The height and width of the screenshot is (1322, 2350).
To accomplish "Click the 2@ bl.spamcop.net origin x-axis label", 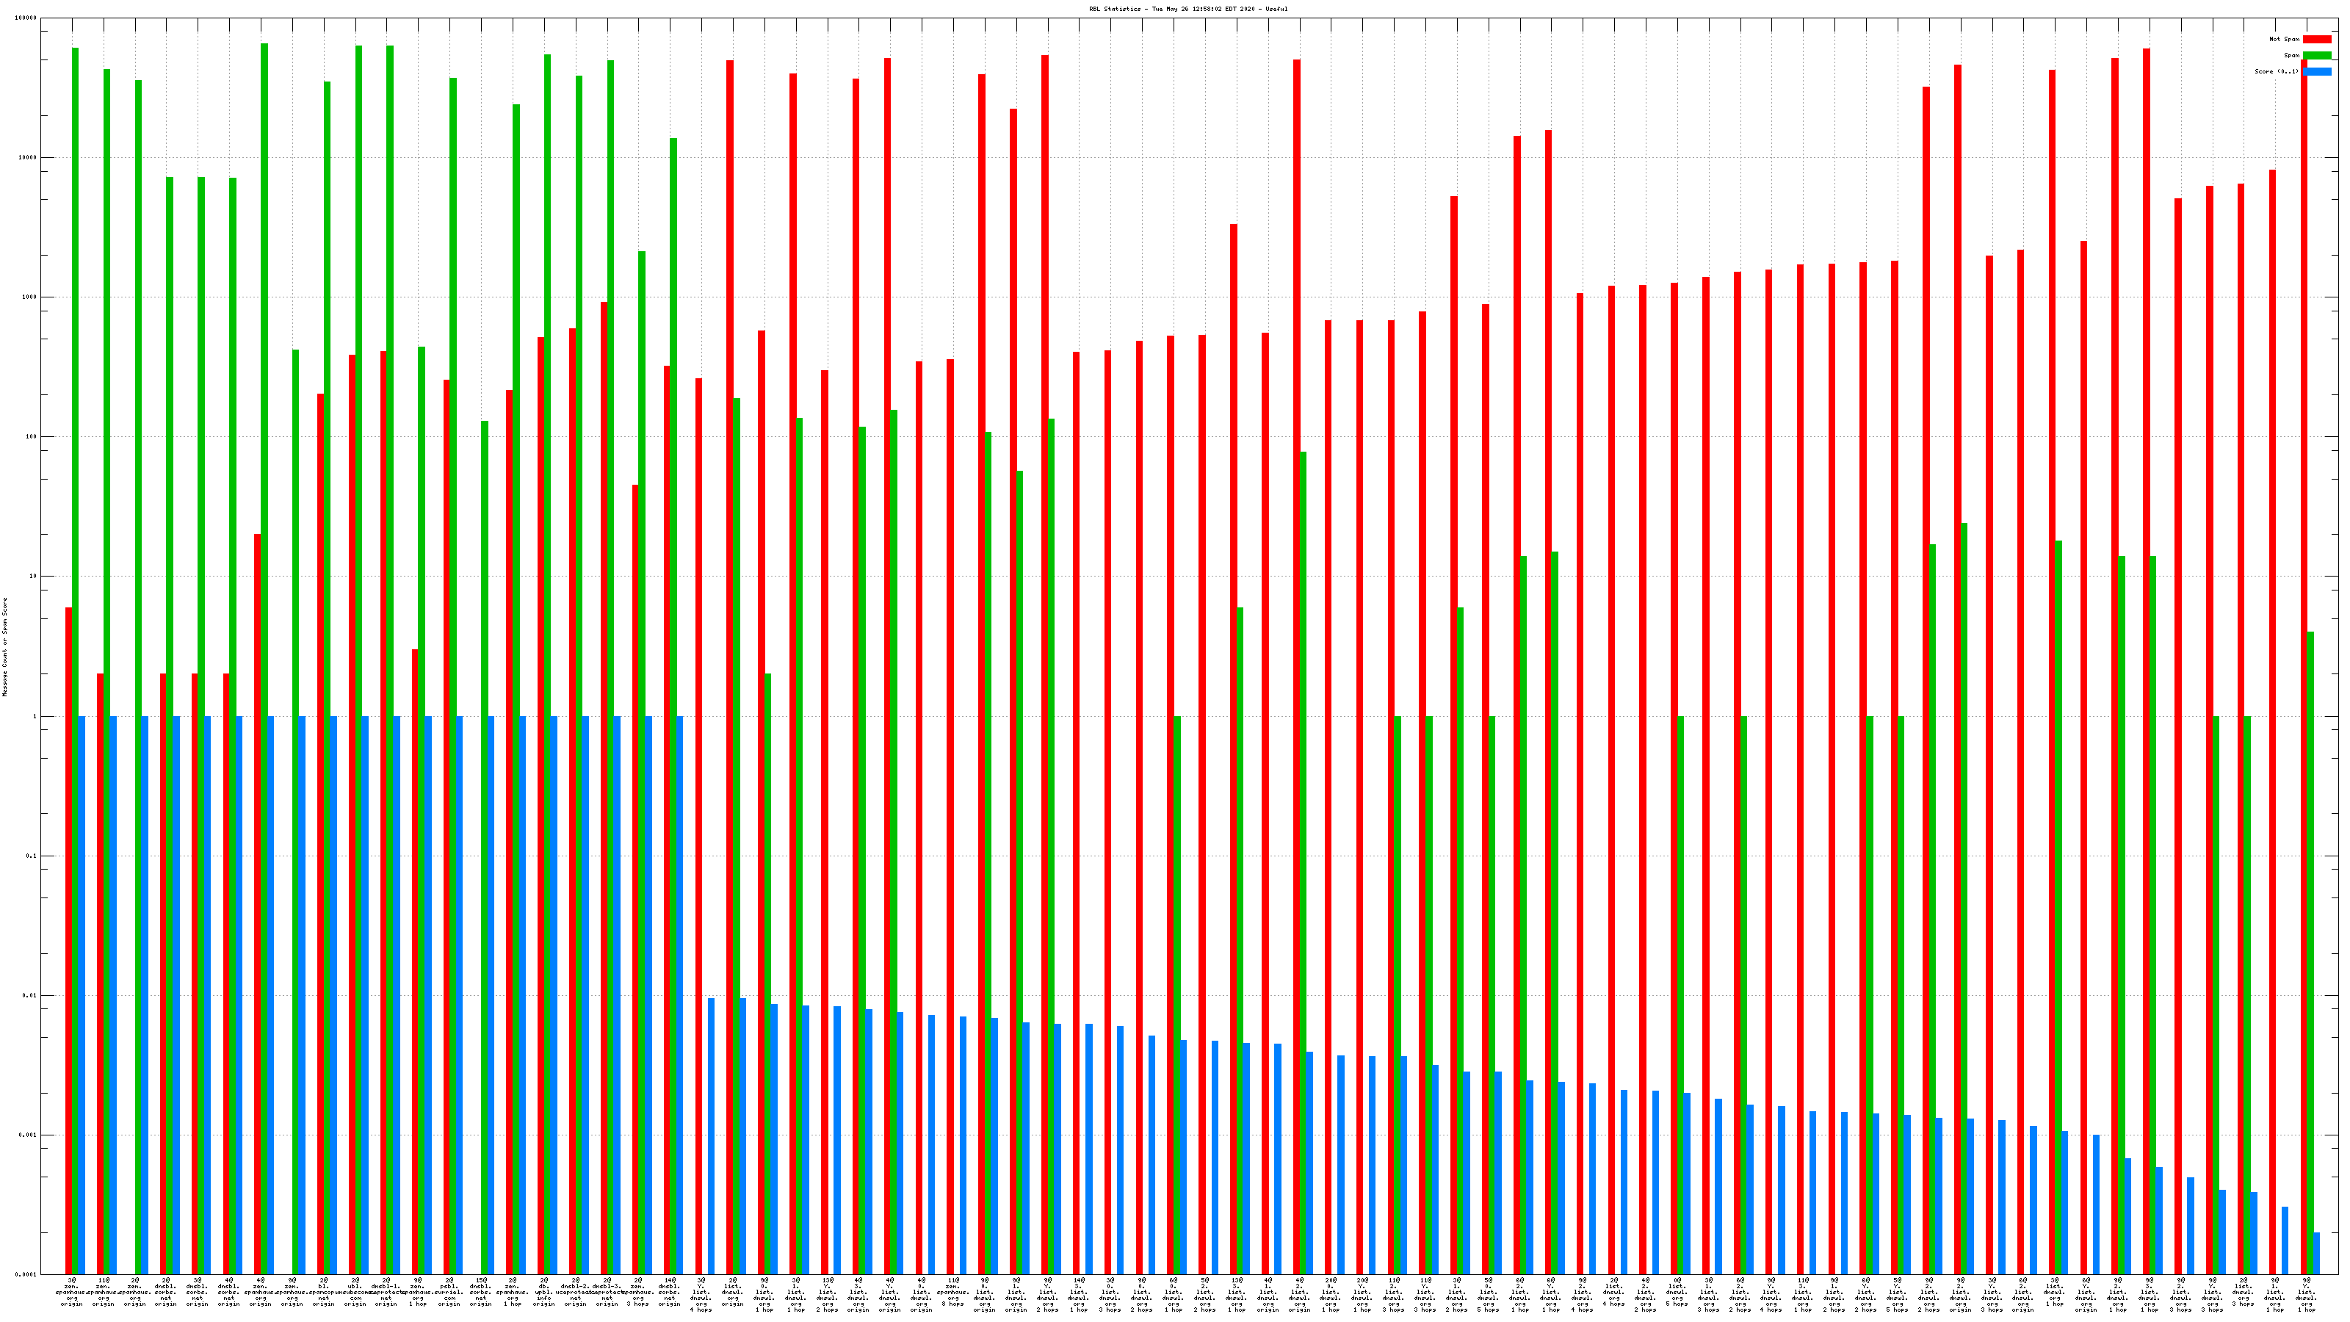I will pos(324,1292).
